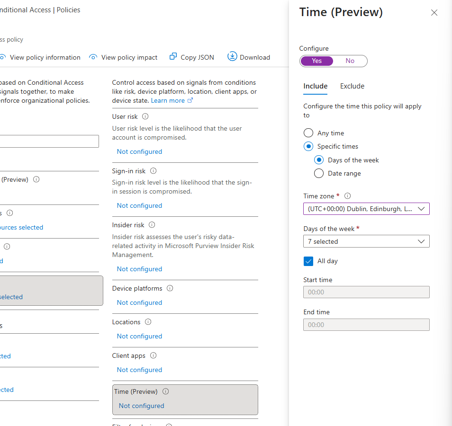Open Time (Preview) condition info icon
452x426 pixels.
[x=165, y=391]
